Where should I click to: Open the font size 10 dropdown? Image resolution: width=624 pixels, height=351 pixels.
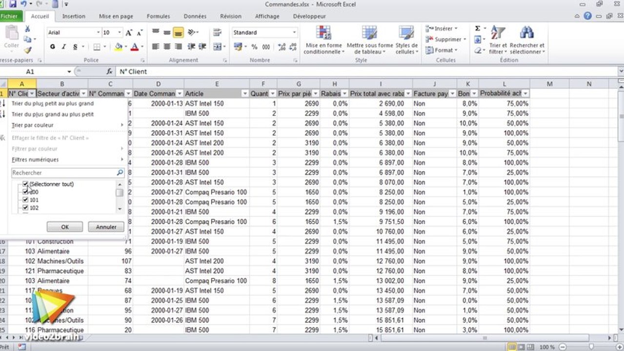(x=120, y=33)
